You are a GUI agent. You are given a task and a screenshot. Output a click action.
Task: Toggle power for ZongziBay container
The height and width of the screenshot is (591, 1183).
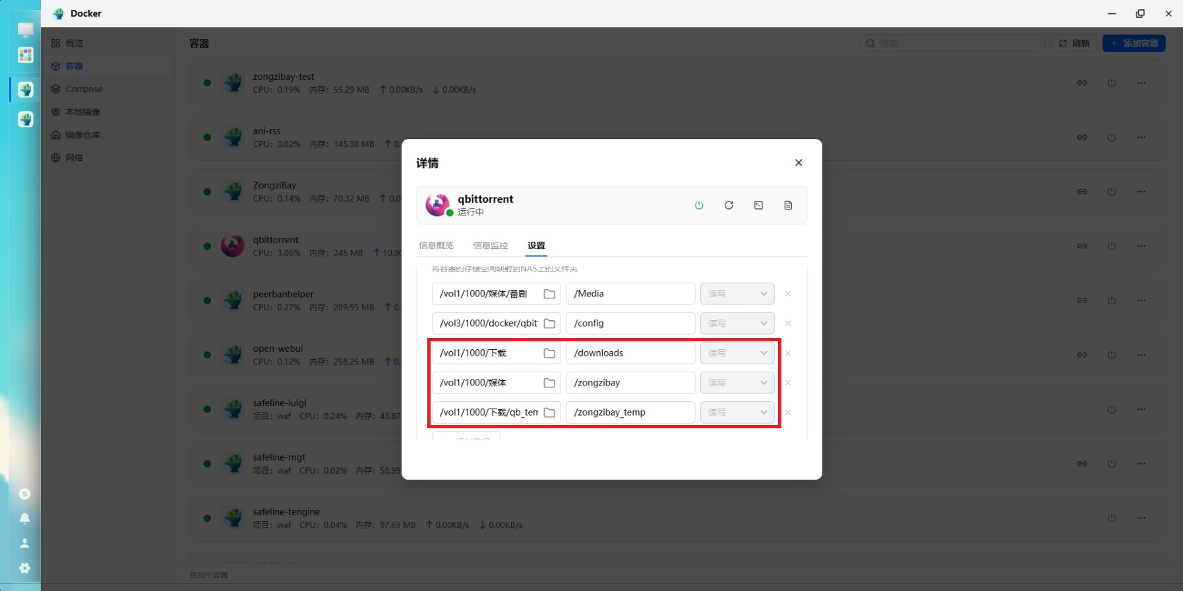coord(1112,192)
